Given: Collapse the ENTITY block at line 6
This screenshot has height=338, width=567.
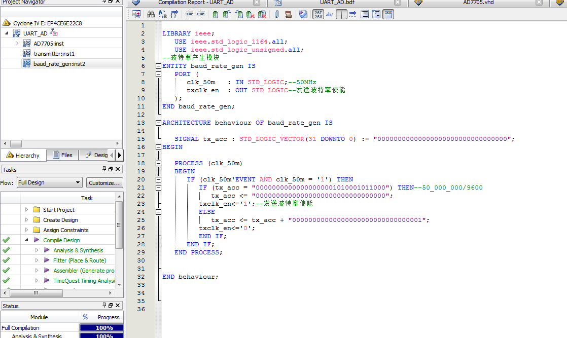Looking at the screenshot, I should click(159, 66).
